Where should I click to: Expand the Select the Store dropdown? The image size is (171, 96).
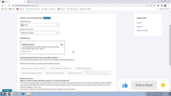40,25
